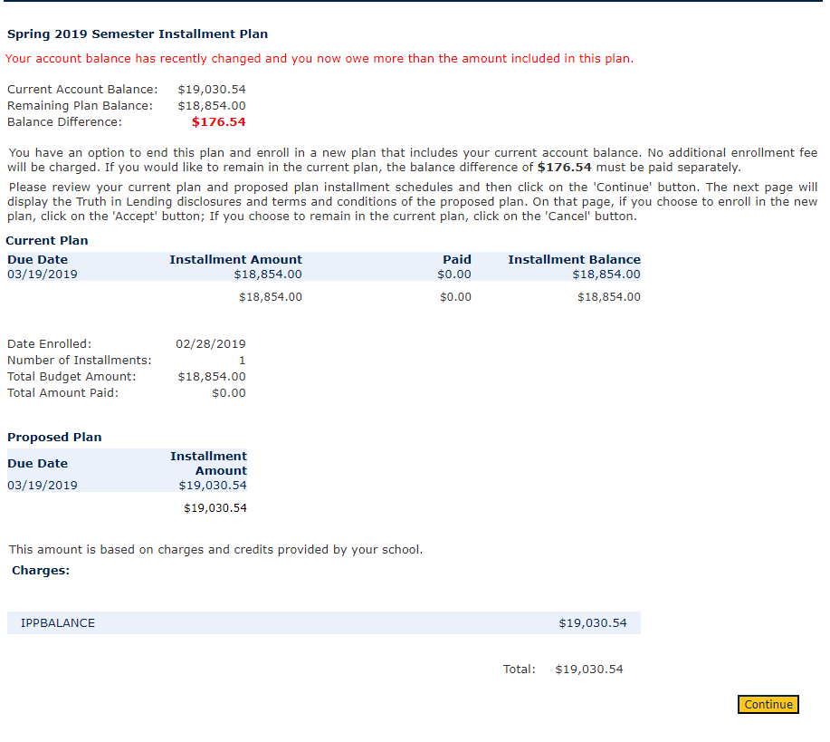Click the yellow Continue button
This screenshot has height=742, width=830.
pyautogui.click(x=768, y=704)
